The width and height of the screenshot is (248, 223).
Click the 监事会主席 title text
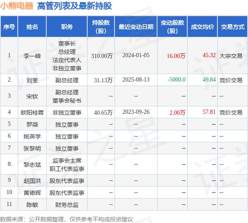point(67,161)
